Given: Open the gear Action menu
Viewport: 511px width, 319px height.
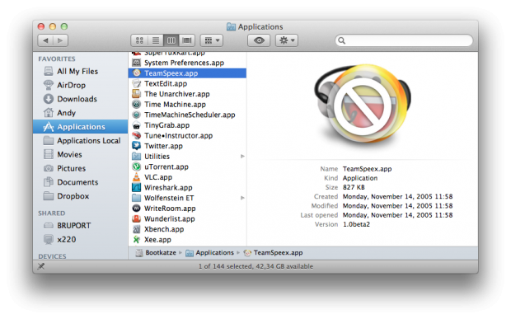Looking at the screenshot, I should 287,40.
